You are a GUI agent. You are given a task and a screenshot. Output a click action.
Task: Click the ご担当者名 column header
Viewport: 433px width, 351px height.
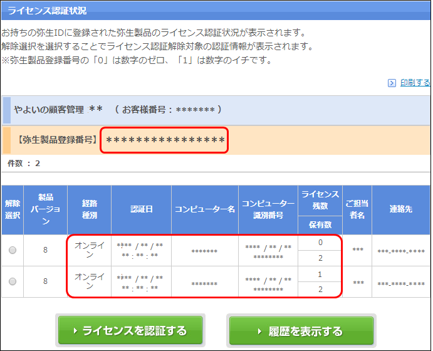357,209
